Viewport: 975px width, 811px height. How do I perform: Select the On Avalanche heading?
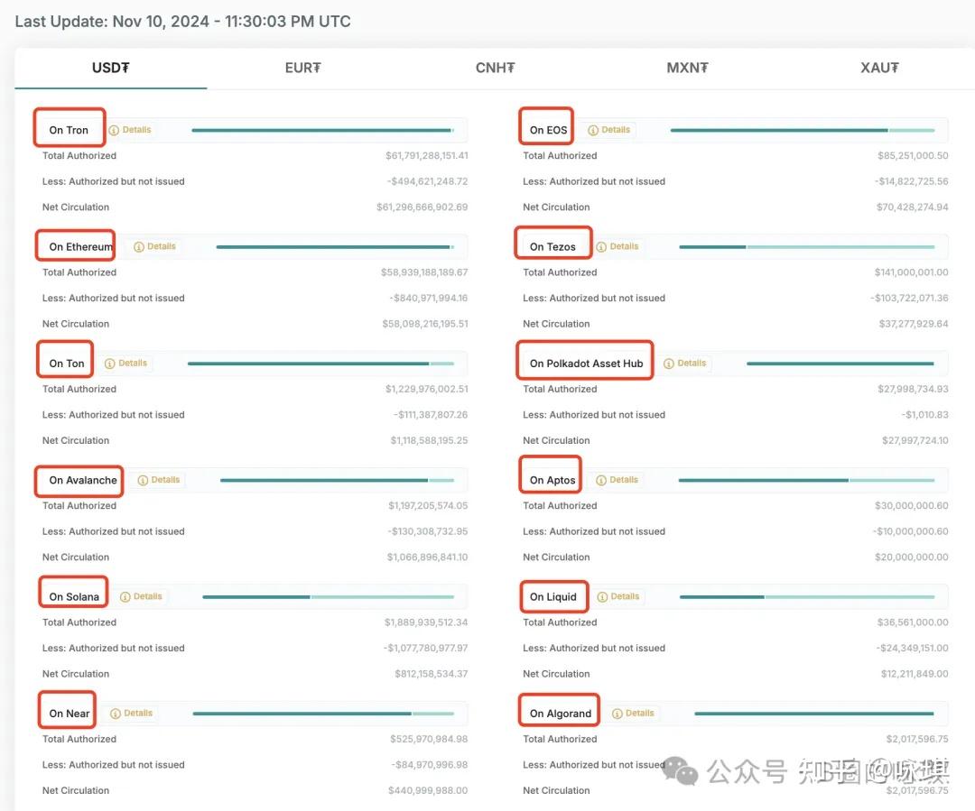coord(83,480)
